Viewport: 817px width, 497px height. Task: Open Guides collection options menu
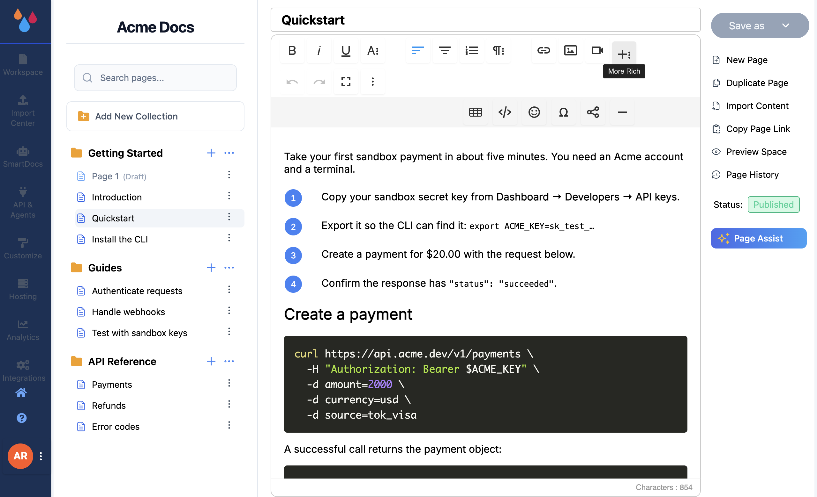pos(229,268)
